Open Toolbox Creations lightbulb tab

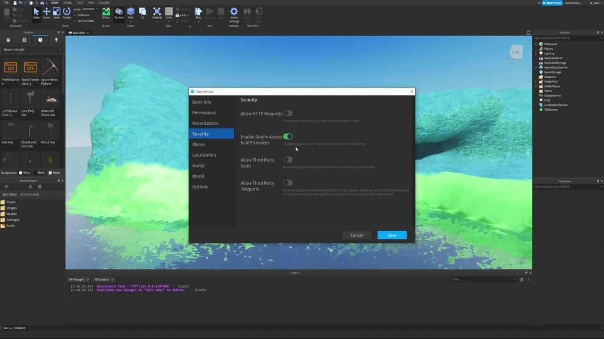tap(56, 40)
